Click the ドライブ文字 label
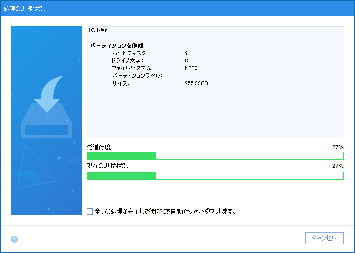The width and height of the screenshot is (355, 253). 127,61
